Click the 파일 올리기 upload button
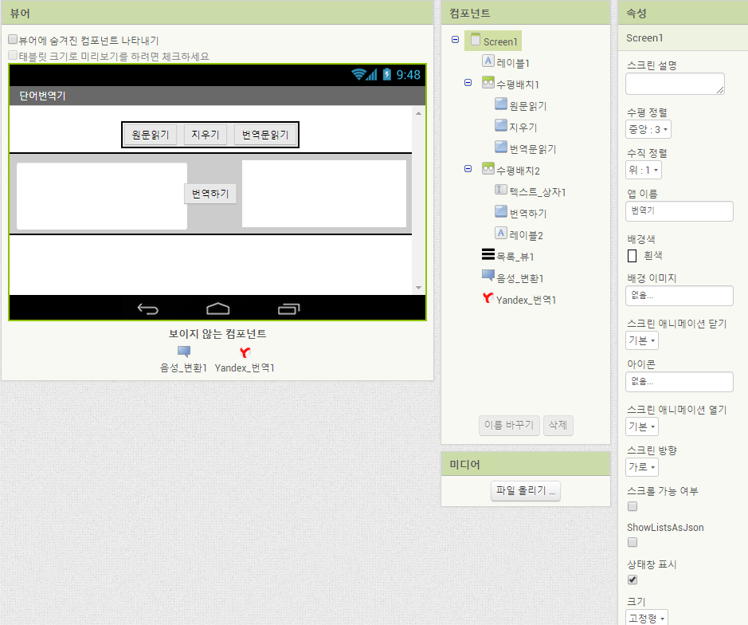This screenshot has width=748, height=625. 526,491
